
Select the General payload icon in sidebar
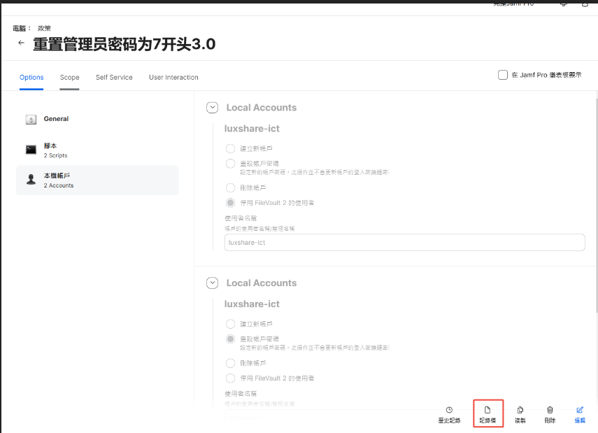point(31,120)
